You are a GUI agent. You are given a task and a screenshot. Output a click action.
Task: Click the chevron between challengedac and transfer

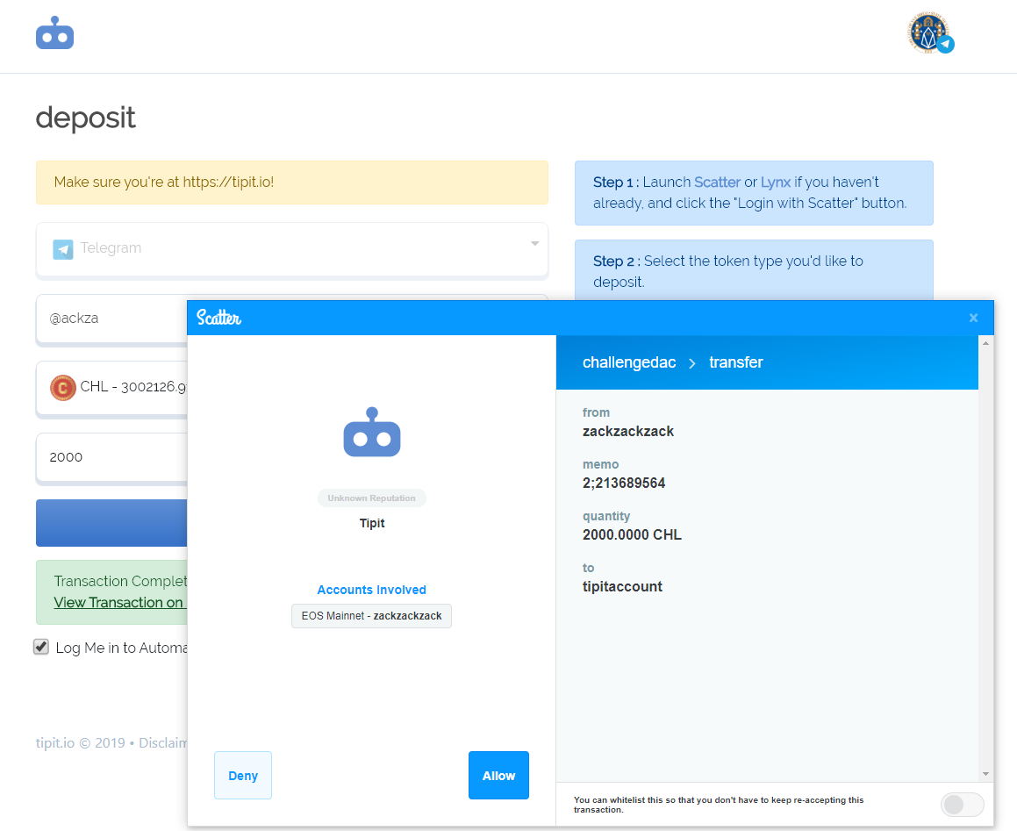(692, 363)
